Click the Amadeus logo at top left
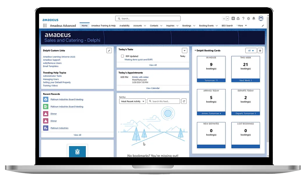 pos(50,20)
